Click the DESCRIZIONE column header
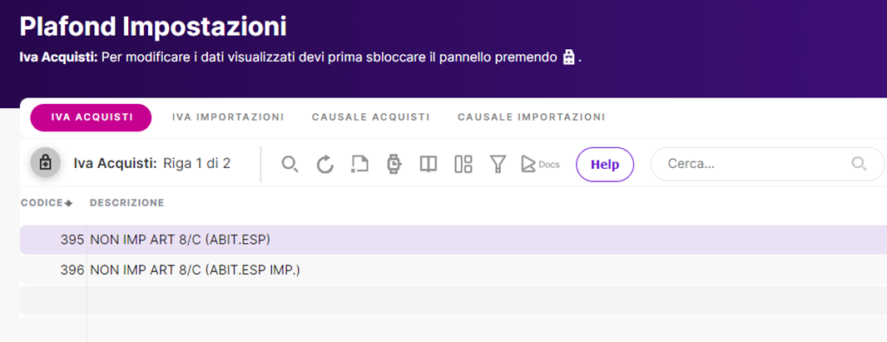Image resolution: width=887 pixels, height=342 pixels. [126, 203]
